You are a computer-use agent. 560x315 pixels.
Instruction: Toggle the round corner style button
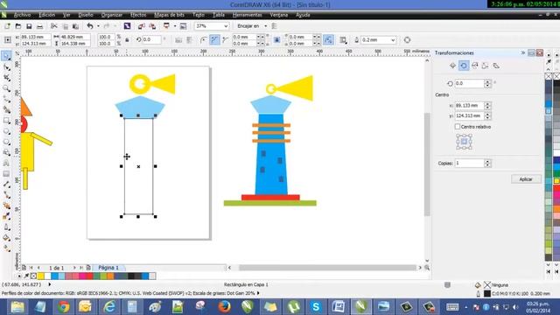203,40
